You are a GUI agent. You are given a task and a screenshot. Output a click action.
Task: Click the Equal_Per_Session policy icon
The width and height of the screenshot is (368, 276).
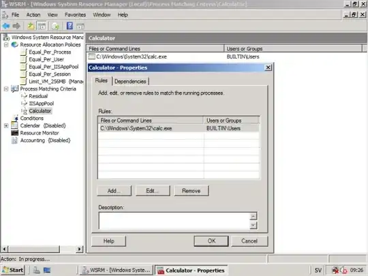tap(23, 74)
